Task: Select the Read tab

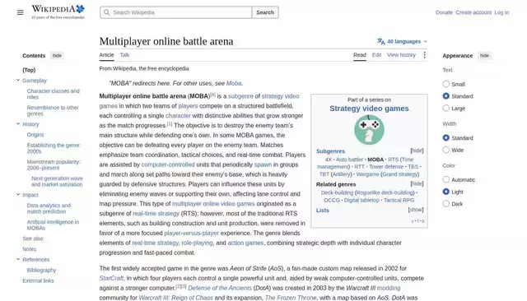Action: 360,55
